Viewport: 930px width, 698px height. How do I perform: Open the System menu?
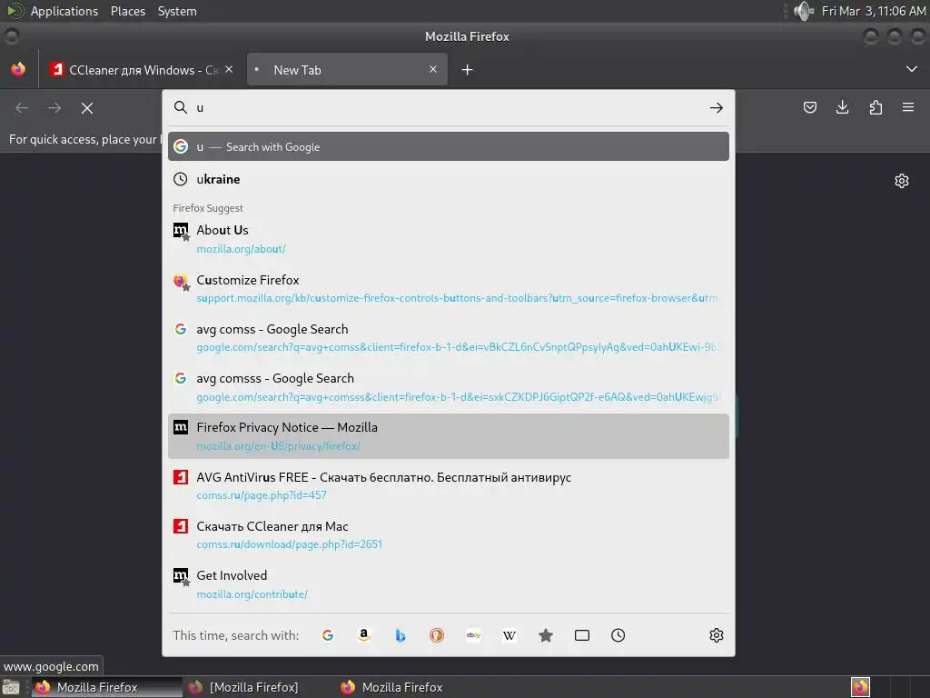pyautogui.click(x=177, y=11)
